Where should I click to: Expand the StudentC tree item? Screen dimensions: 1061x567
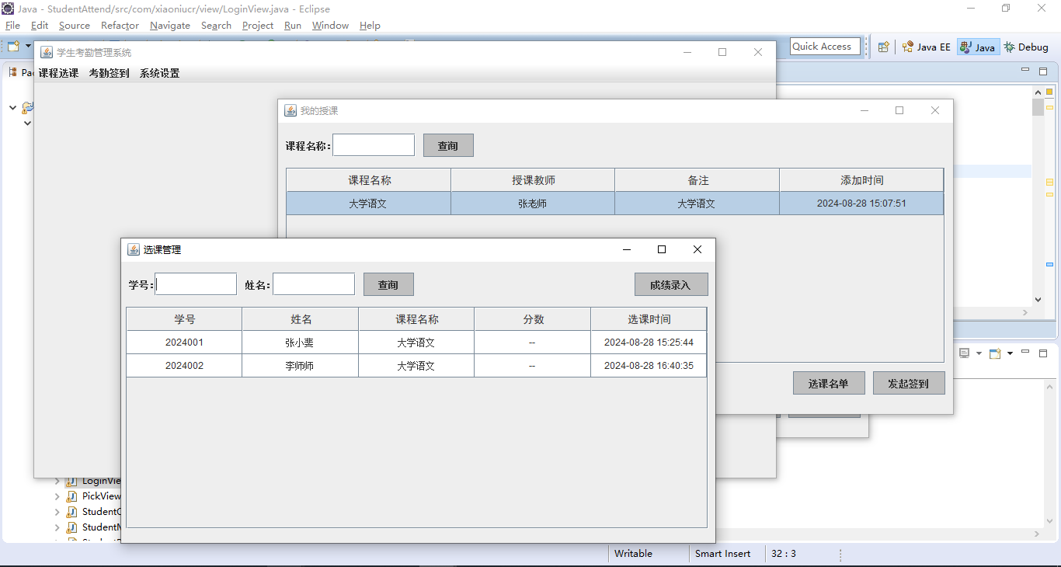[x=57, y=512]
